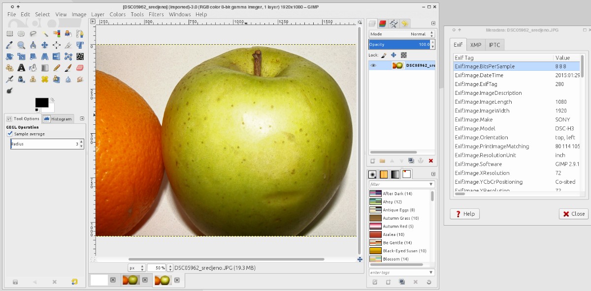Toggle visibility of DSC05962 layer
Viewport: 591px width, 291px height.
[373, 65]
